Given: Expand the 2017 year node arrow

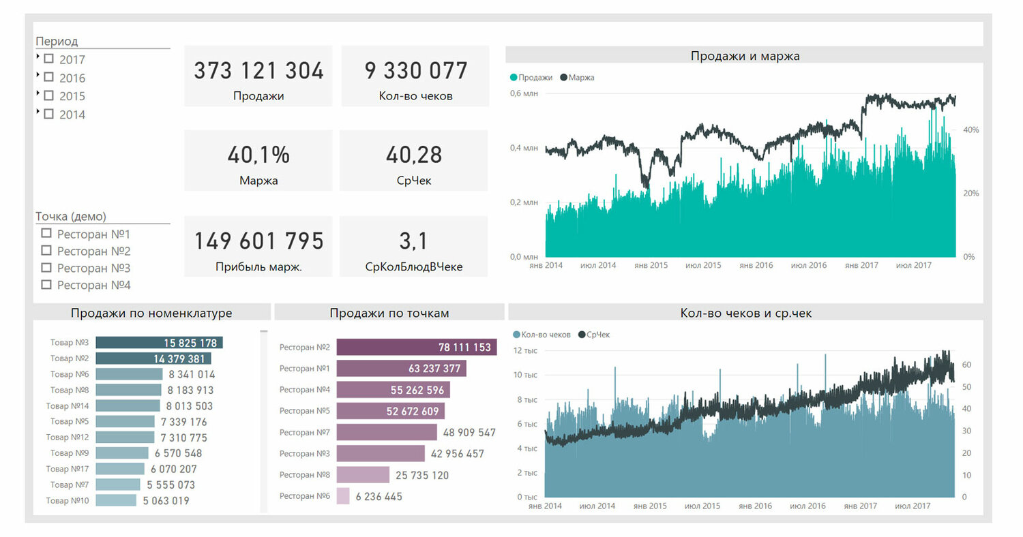Looking at the screenshot, I should click(x=38, y=57).
